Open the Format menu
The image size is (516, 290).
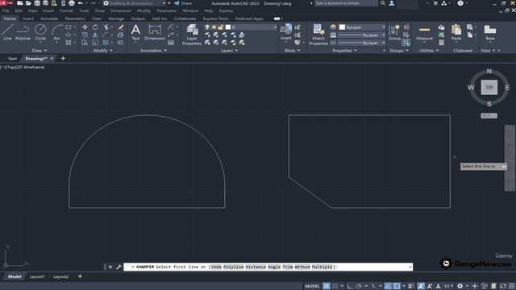click(66, 10)
